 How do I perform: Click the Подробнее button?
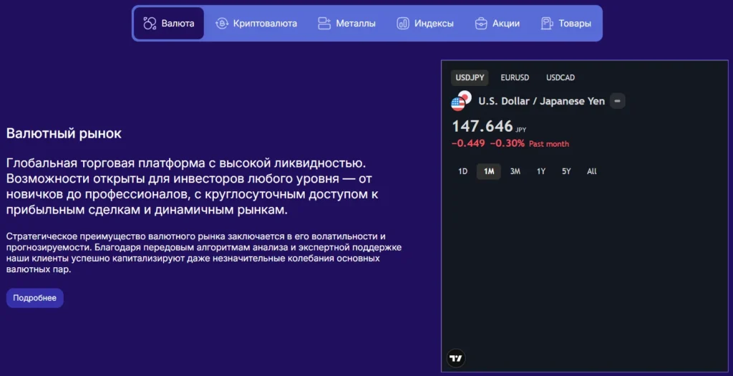tap(34, 298)
